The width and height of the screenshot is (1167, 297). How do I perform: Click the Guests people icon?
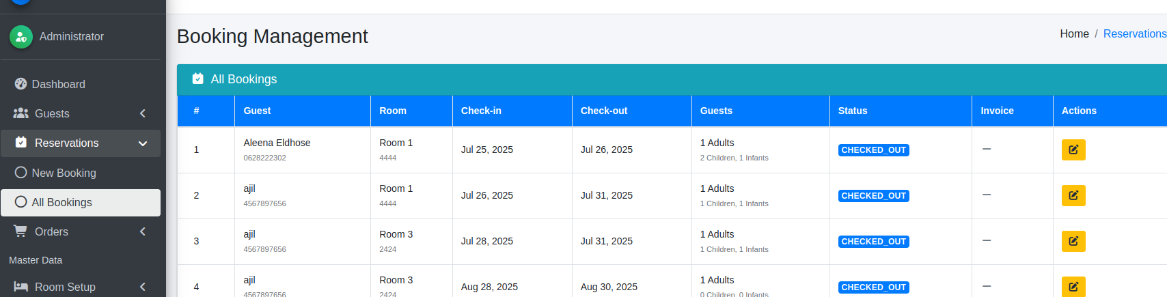tap(21, 113)
